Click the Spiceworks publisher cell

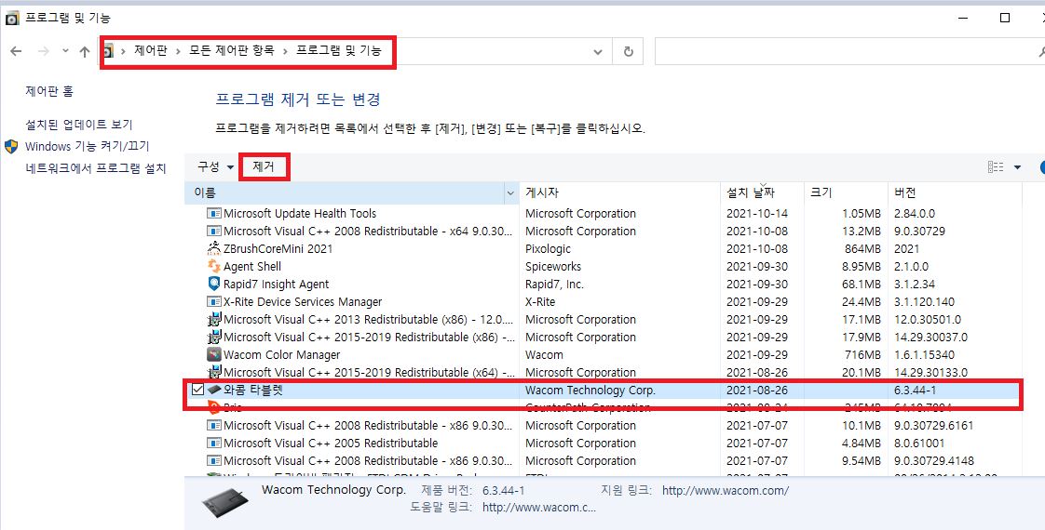[553, 267]
